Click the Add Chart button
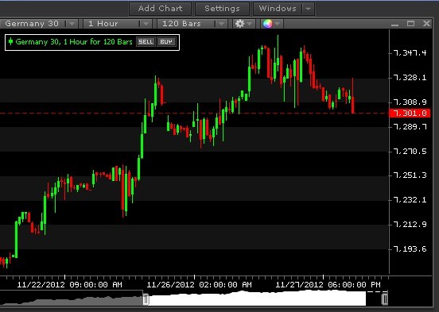Image resolution: width=439 pixels, height=312 pixels. click(160, 9)
